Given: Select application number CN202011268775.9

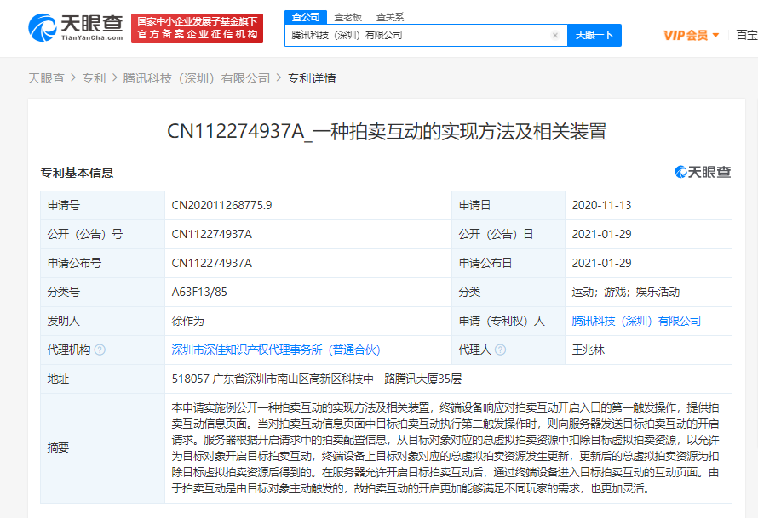Looking at the screenshot, I should click(x=221, y=205).
